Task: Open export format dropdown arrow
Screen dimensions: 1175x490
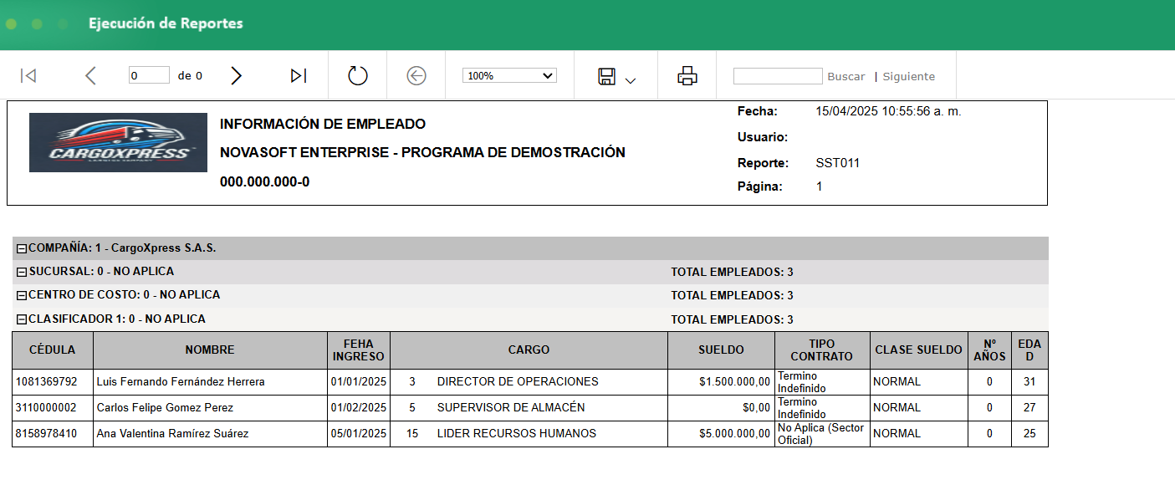Action: click(x=631, y=80)
